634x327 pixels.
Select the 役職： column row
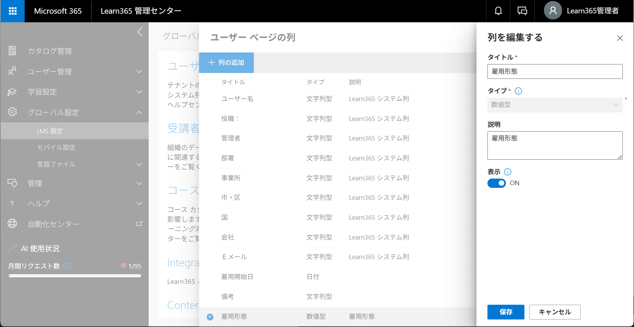tap(337, 119)
